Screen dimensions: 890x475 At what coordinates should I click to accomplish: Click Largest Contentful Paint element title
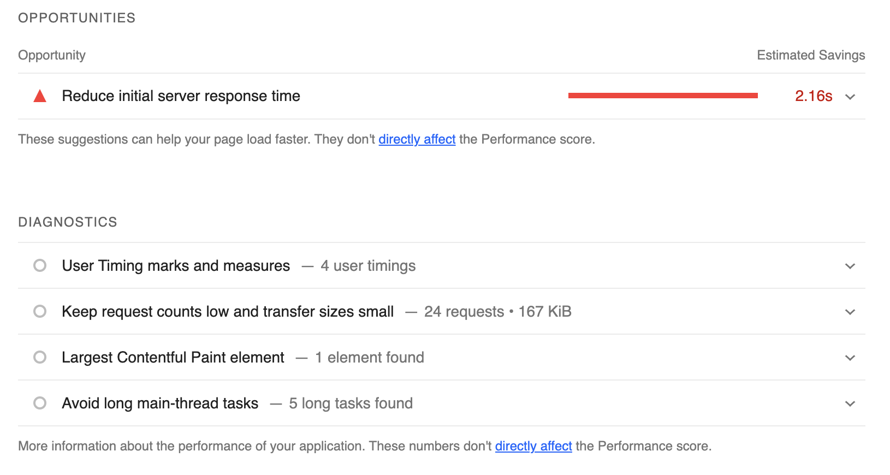[x=173, y=358]
